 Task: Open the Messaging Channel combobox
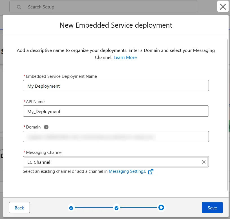coord(113,162)
